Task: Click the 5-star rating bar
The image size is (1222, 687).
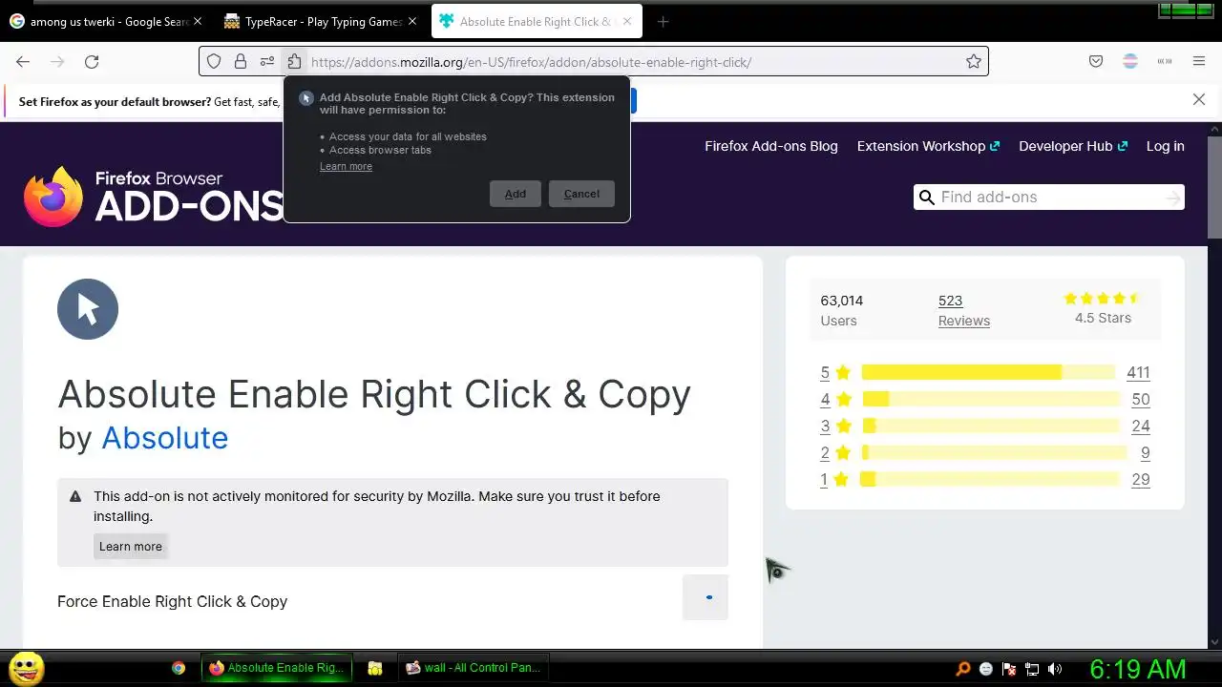Action: [x=988, y=372]
